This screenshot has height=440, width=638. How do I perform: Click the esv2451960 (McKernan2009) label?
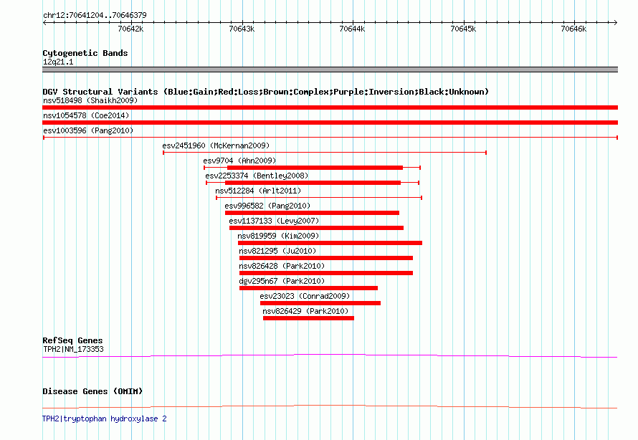[216, 145]
